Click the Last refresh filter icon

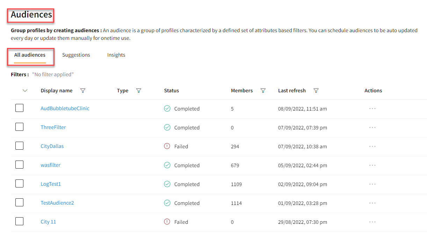[316, 91]
